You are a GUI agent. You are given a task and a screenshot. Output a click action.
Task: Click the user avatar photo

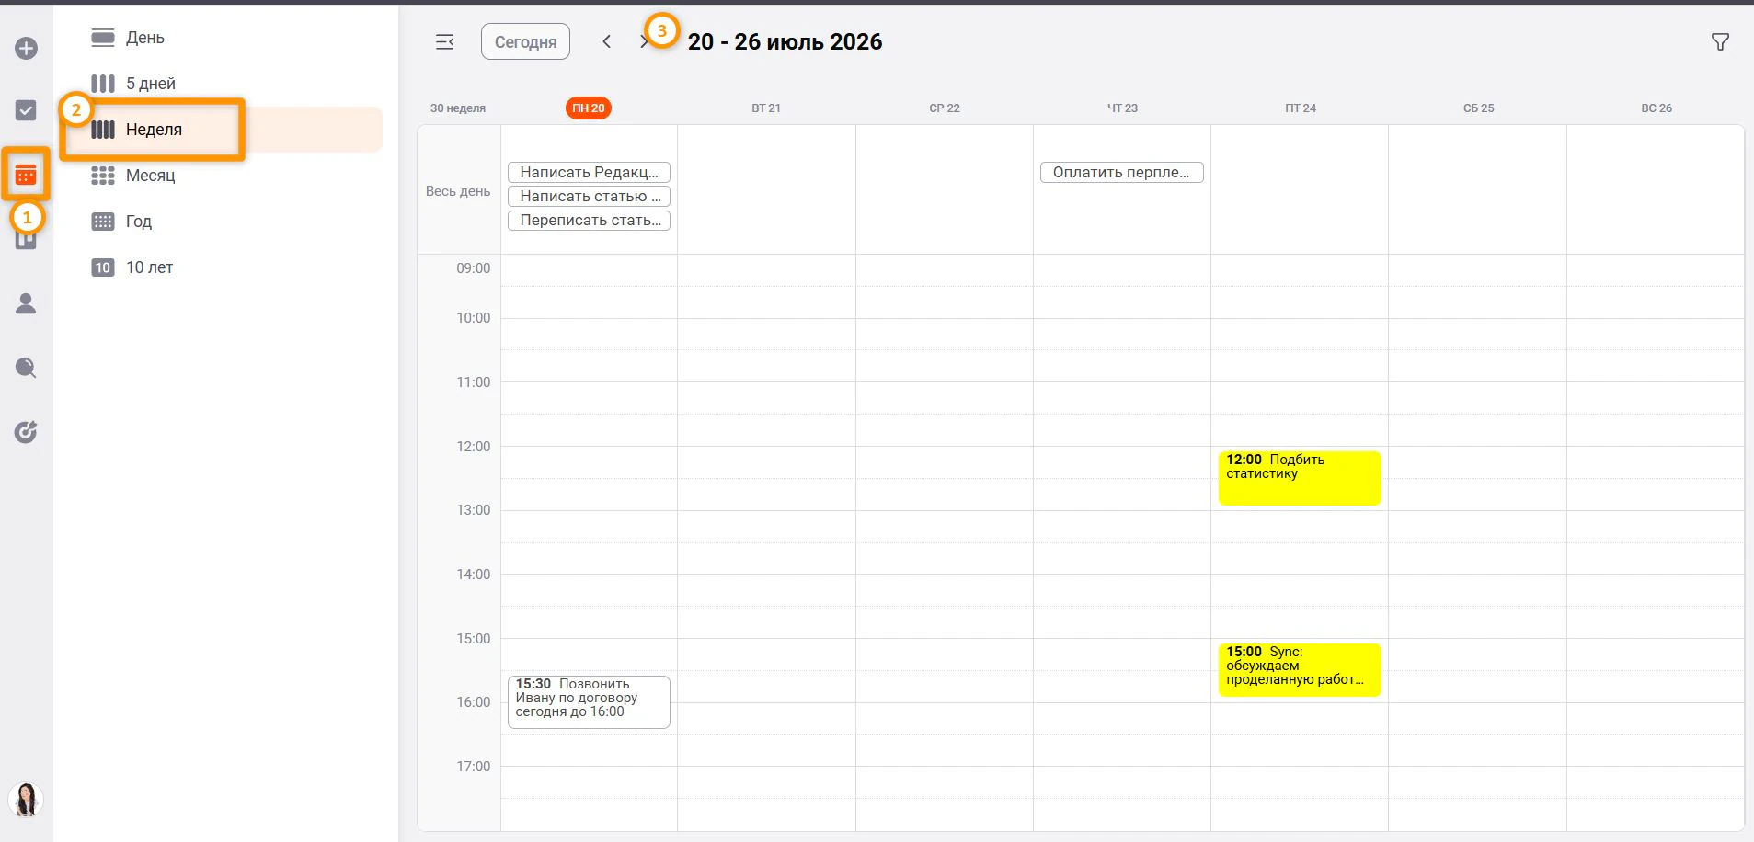point(26,800)
